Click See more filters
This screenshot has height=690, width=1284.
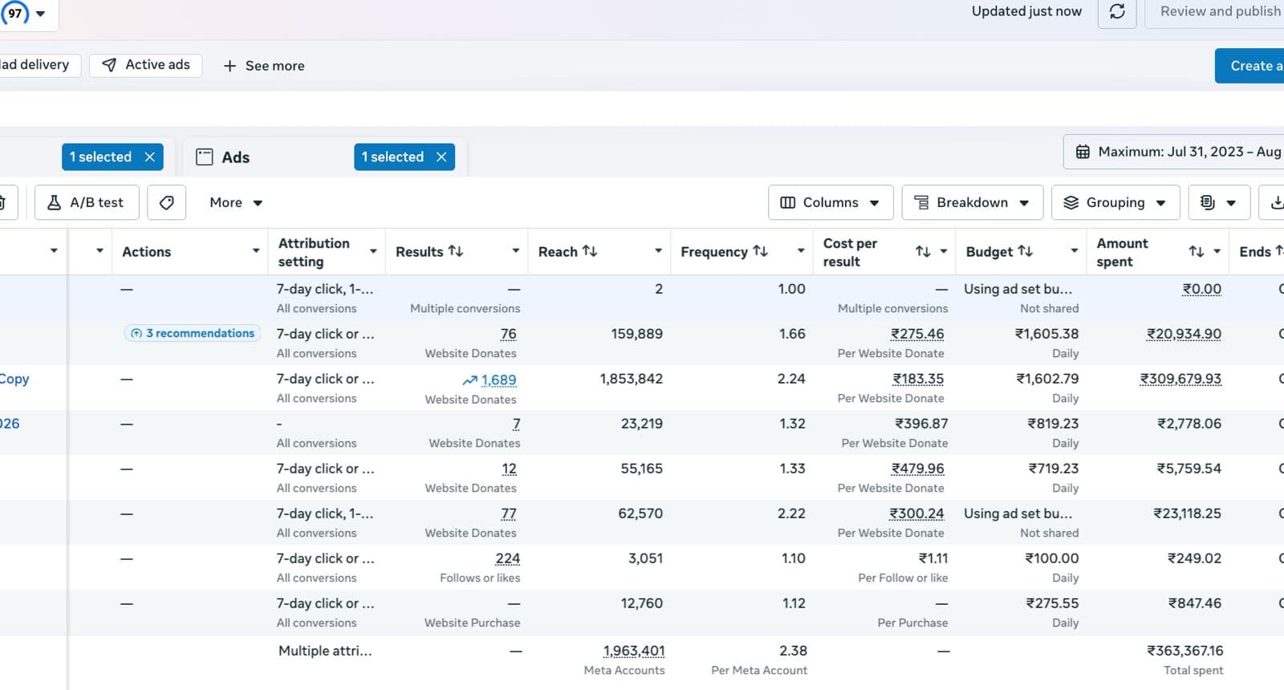(263, 66)
